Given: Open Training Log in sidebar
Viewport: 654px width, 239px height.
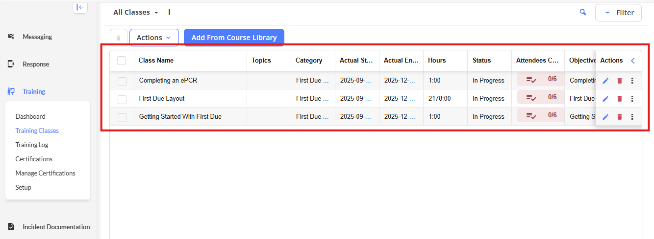Looking at the screenshot, I should pos(32,145).
